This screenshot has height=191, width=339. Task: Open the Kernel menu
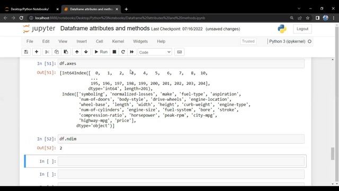point(118,41)
